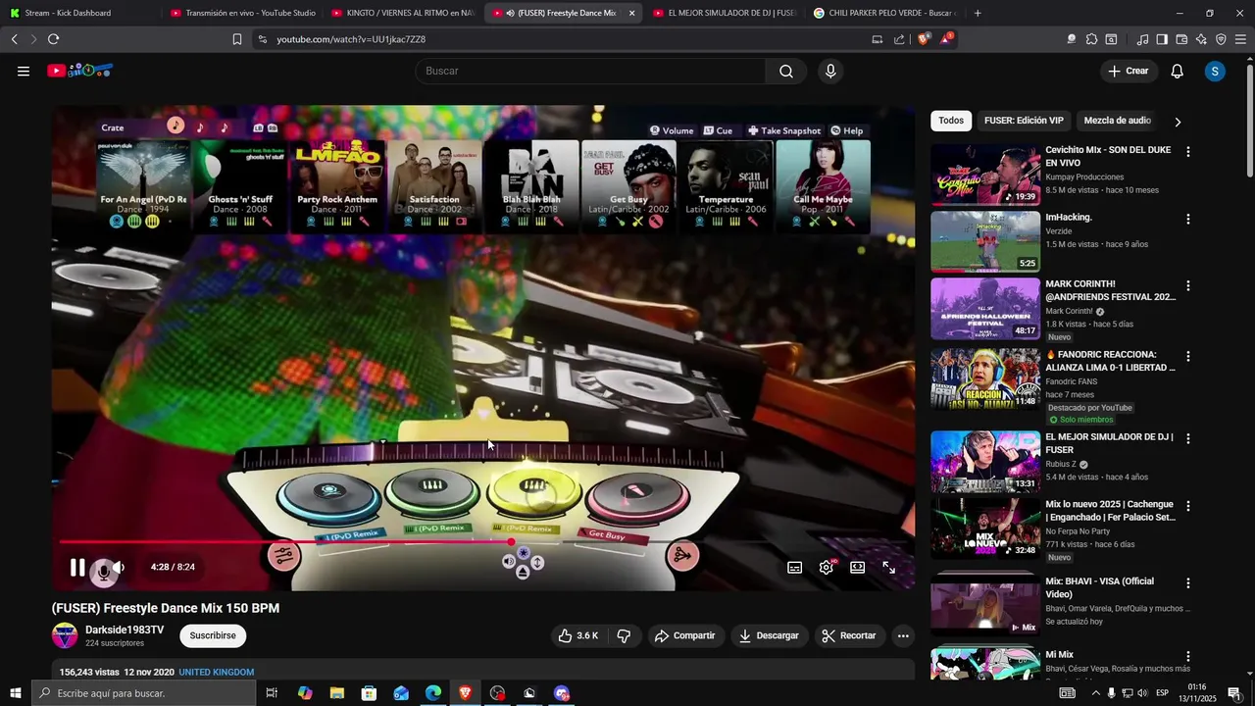Open the ImHacking video thumbnail
This screenshot has width=1255, height=706.
[985, 241]
